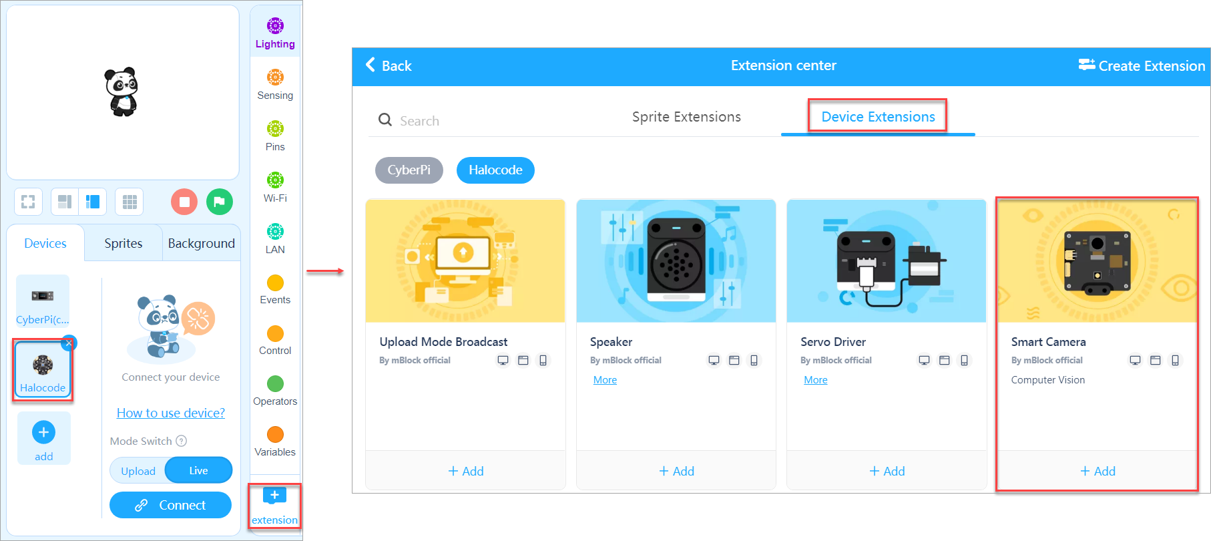Stop the program with red stop button
Image resolution: width=1211 pixels, height=541 pixels.
tap(184, 202)
